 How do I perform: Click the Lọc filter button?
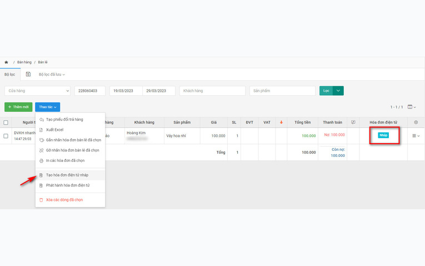(x=326, y=91)
